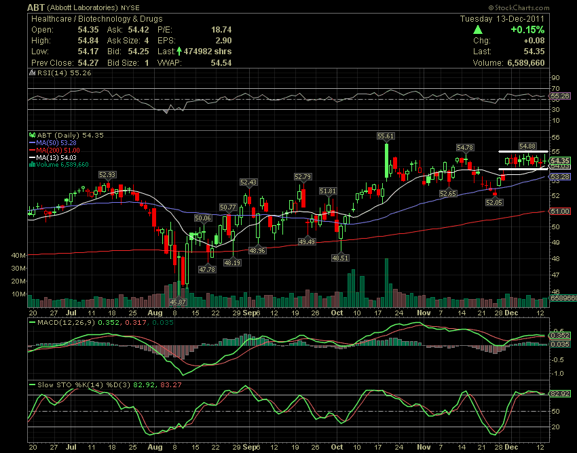The image size is (577, 453).
Task: Click the MACD(12,26,9) panel label
Action: (x=66, y=323)
